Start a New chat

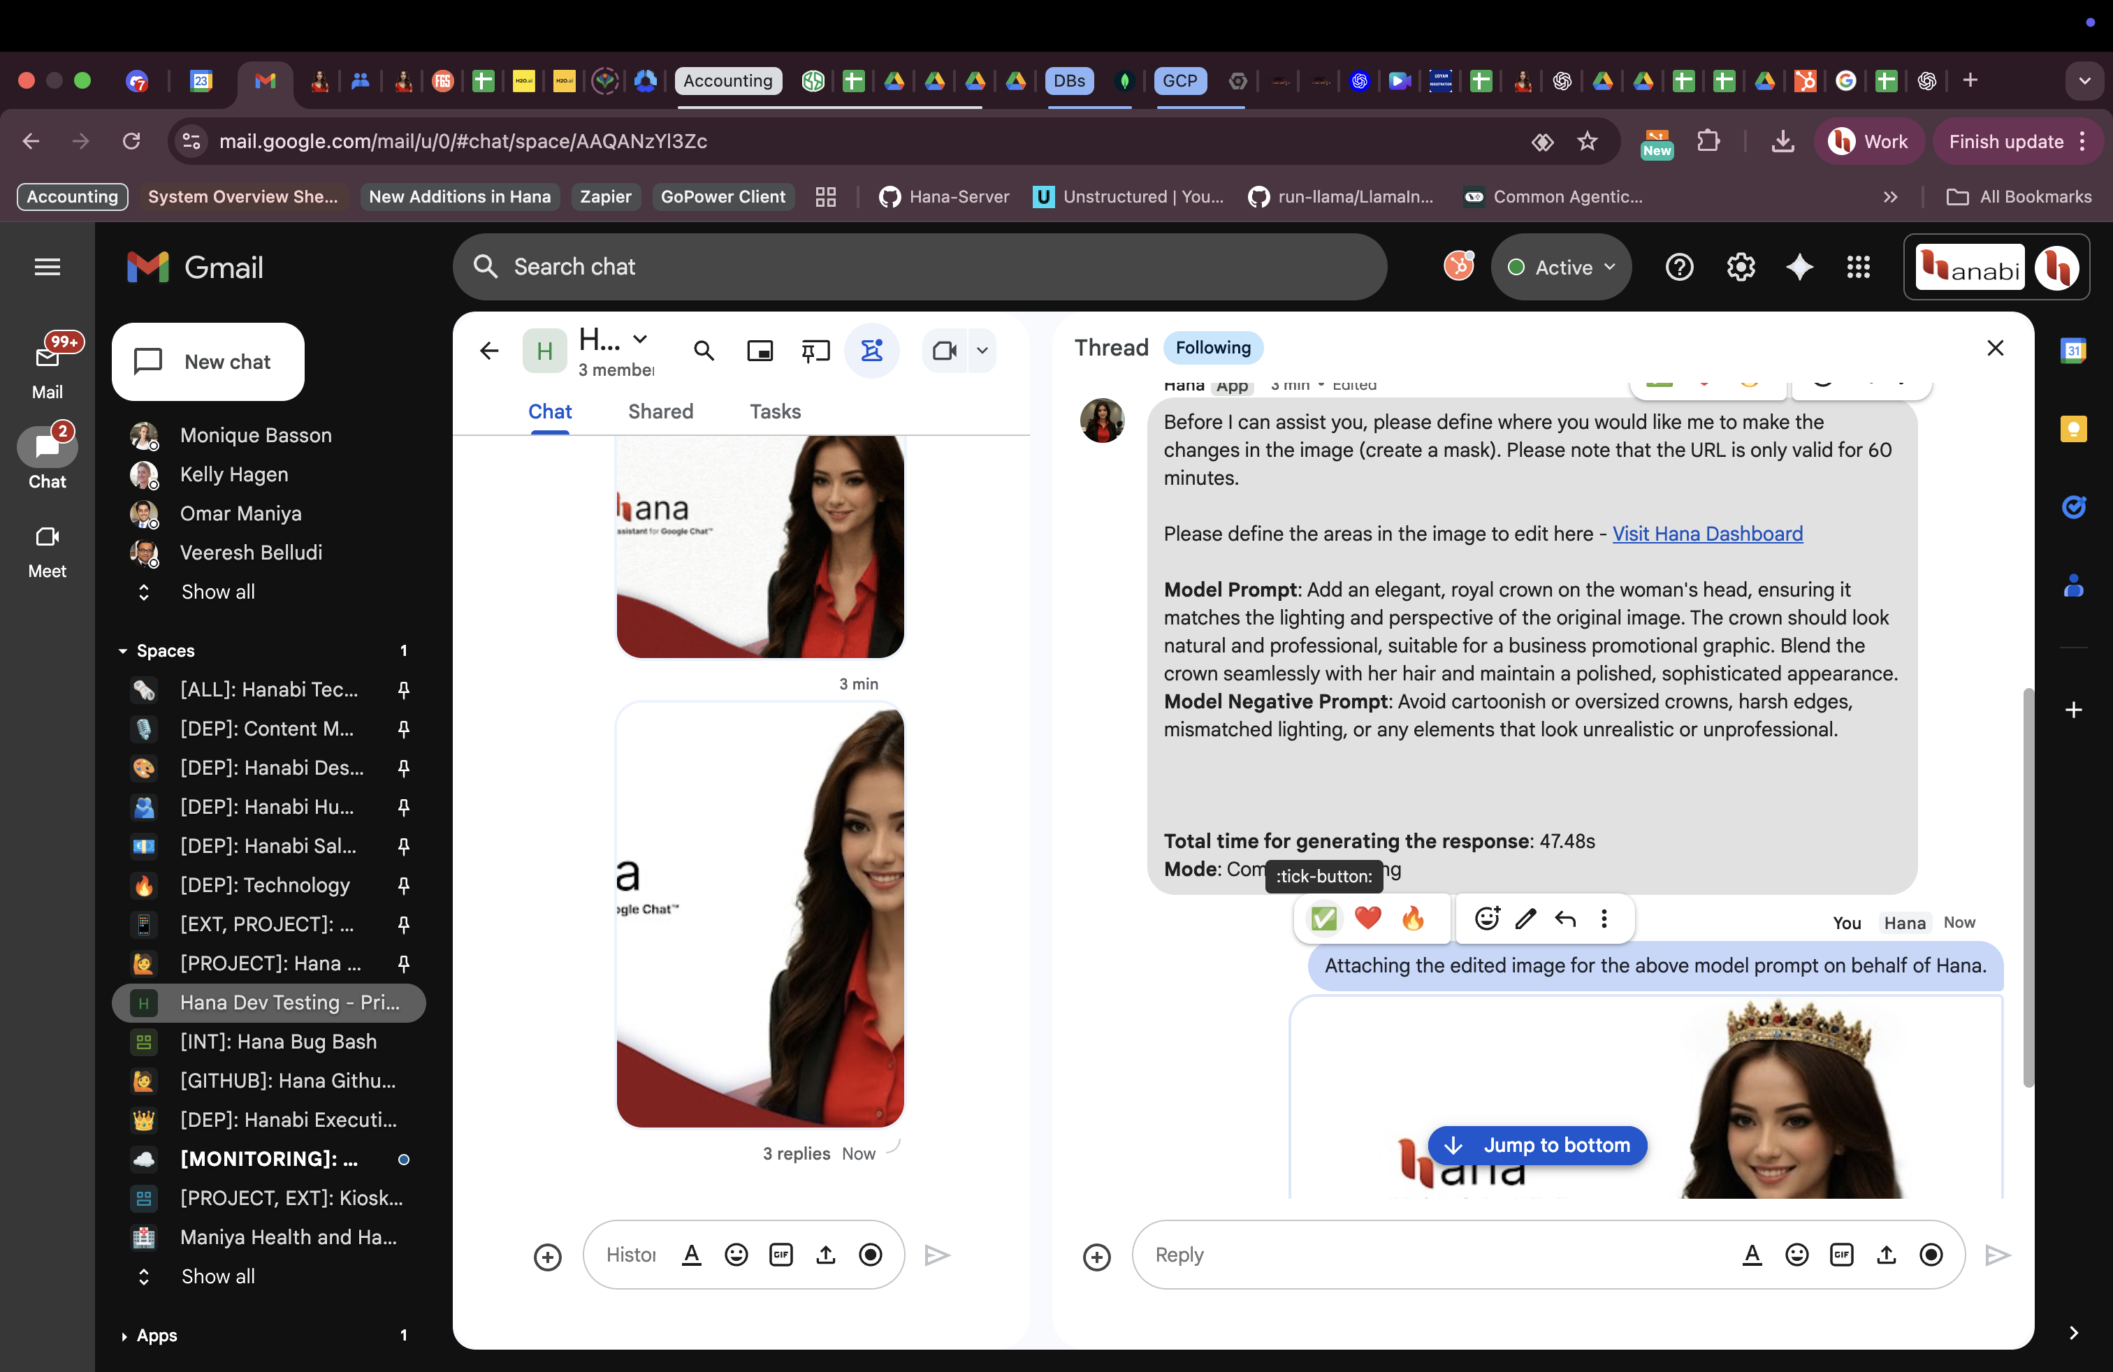[x=209, y=362]
